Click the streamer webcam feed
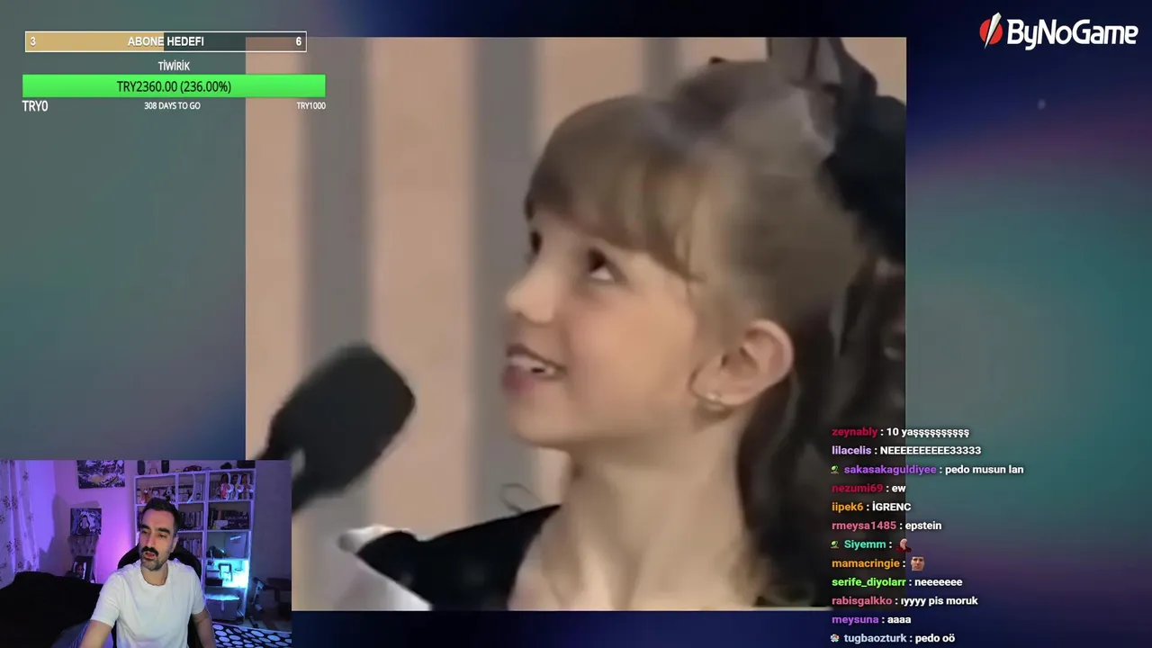 click(x=146, y=553)
